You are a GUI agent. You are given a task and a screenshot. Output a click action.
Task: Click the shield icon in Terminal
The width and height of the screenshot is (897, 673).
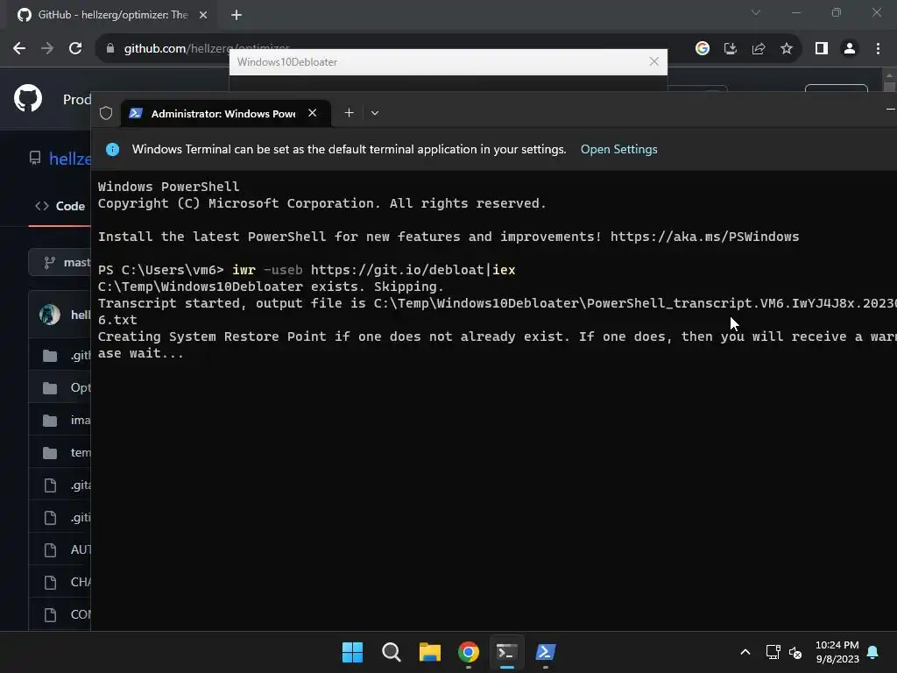click(106, 113)
